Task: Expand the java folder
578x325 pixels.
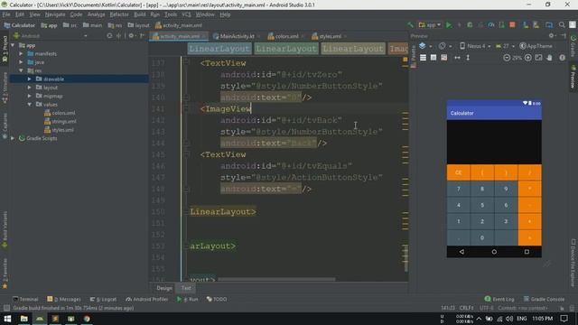Action: point(22,62)
